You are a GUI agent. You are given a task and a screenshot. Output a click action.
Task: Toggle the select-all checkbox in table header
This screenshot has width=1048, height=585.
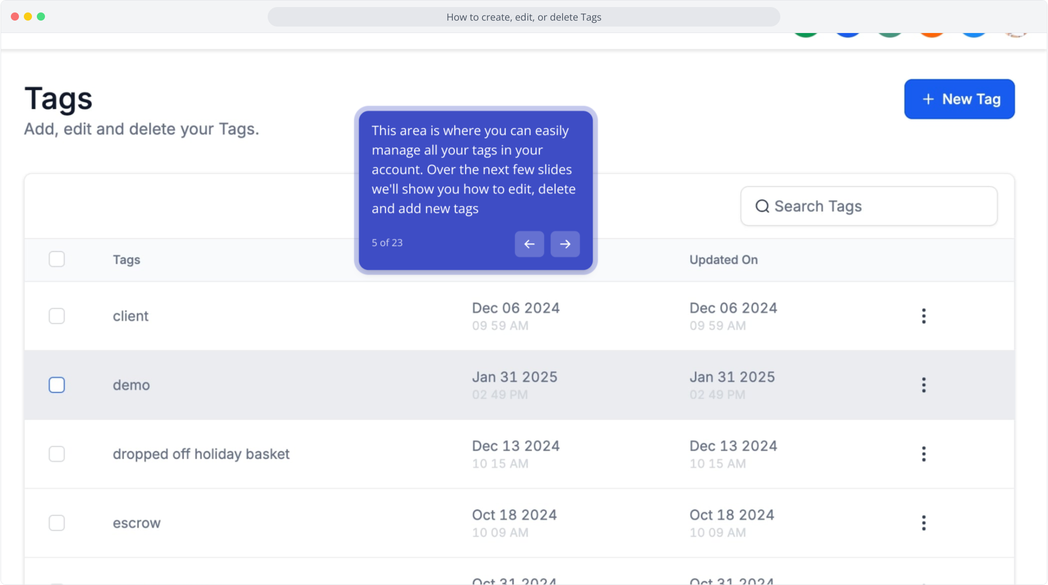click(57, 259)
